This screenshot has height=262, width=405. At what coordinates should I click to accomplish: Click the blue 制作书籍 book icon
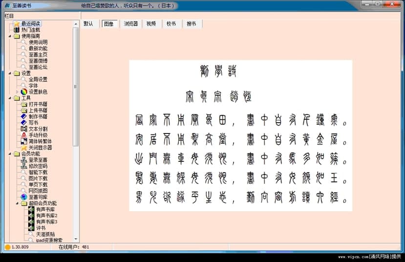pos(24,116)
